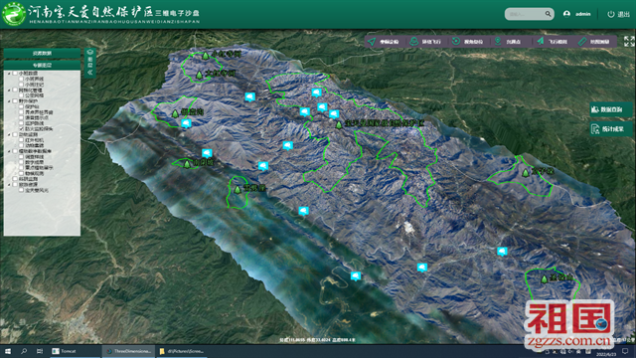Collapse the 动物监测 tree group arrow

tap(9, 134)
